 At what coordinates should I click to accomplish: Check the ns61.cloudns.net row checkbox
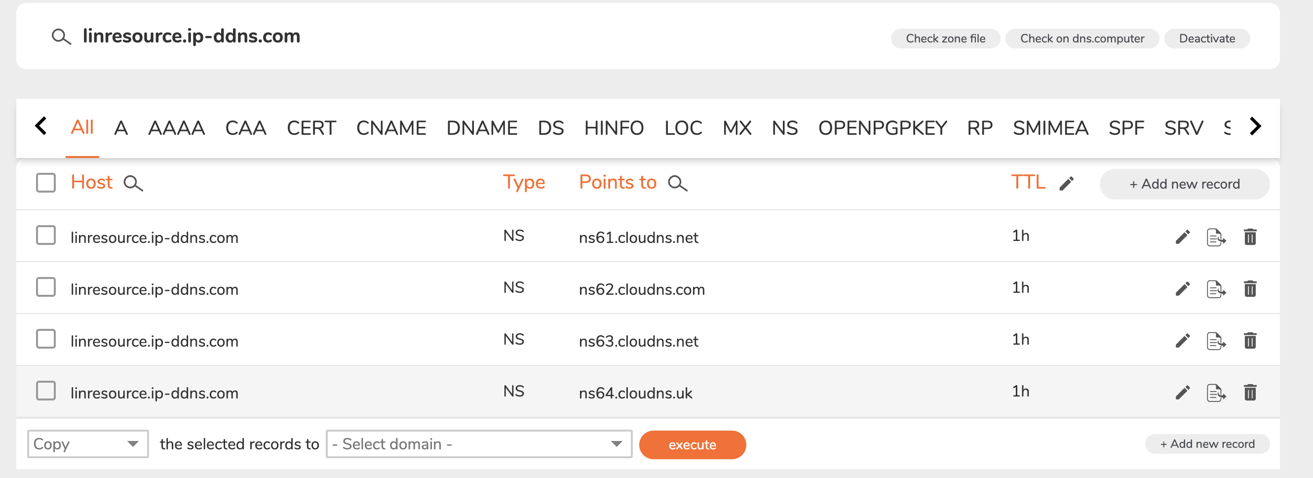click(46, 236)
